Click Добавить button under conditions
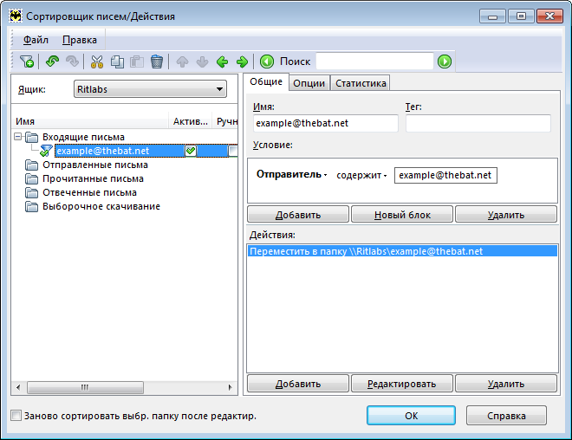This screenshot has width=572, height=440. (298, 215)
